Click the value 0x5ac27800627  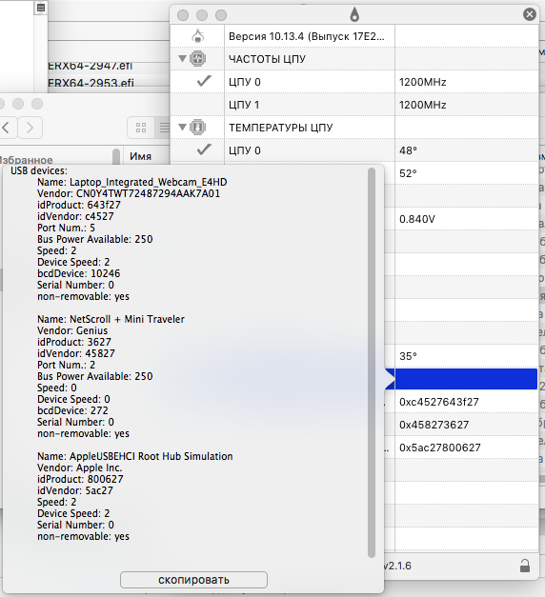[440, 448]
